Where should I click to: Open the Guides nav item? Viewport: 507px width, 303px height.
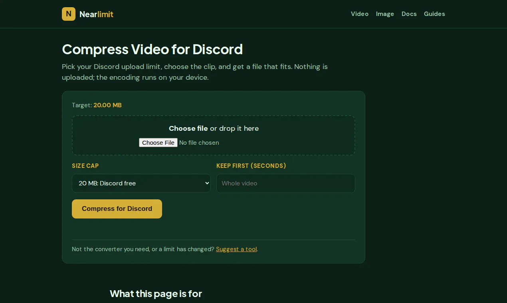434,14
